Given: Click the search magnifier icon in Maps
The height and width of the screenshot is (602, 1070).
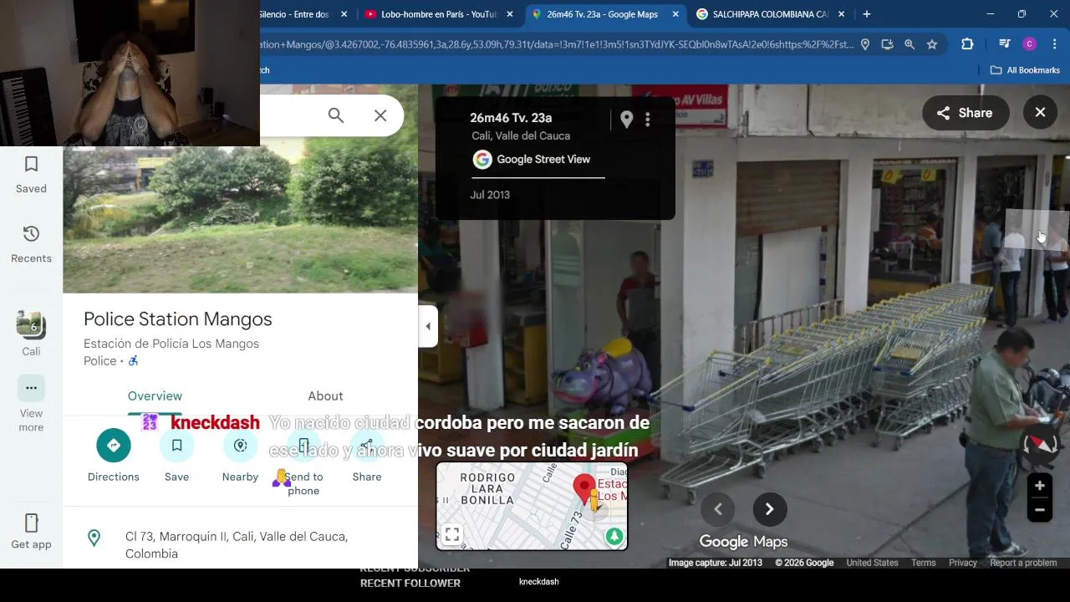Looking at the screenshot, I should (x=336, y=115).
